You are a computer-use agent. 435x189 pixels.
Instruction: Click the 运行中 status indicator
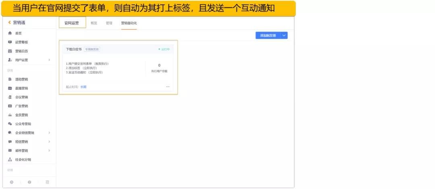click(164, 49)
